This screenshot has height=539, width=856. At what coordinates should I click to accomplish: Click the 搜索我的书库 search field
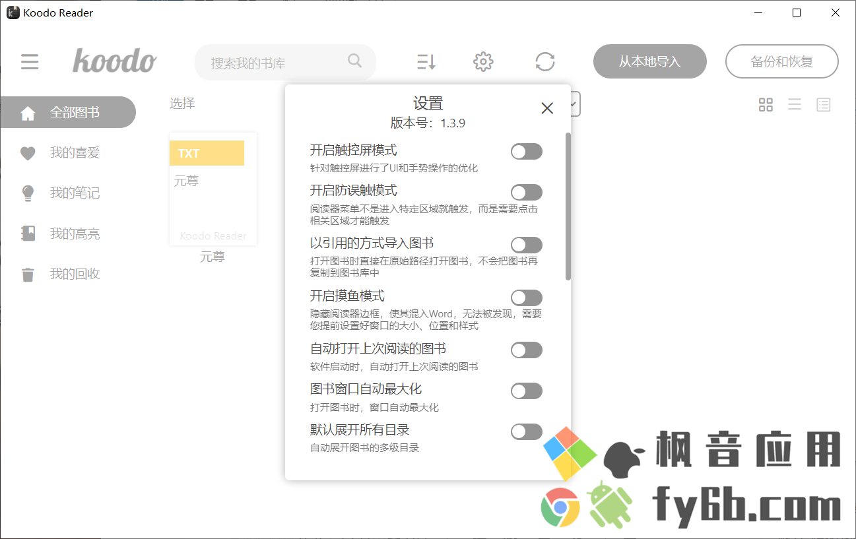(x=285, y=63)
